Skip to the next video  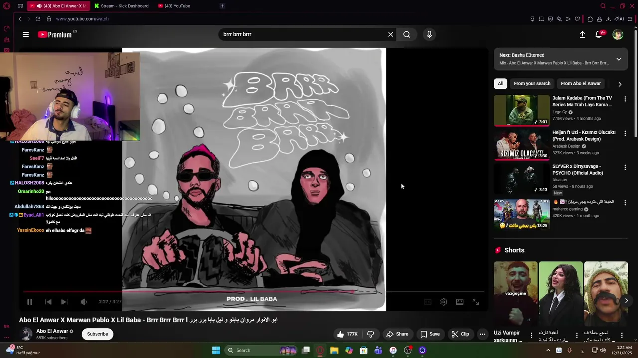click(64, 302)
